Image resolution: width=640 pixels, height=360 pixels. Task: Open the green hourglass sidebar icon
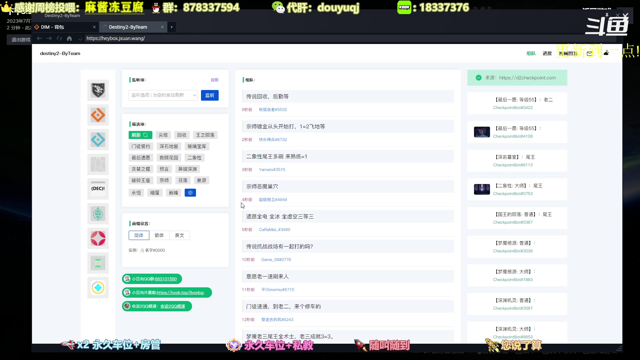pos(98,263)
